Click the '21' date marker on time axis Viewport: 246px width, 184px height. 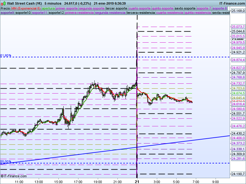pos(137,182)
